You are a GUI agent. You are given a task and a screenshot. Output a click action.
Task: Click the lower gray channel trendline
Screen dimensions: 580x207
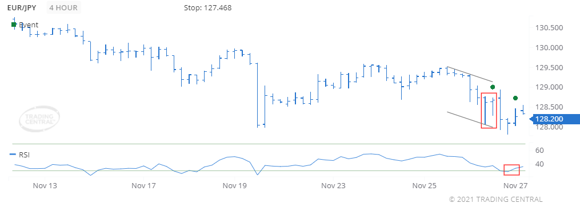[x=470, y=120]
